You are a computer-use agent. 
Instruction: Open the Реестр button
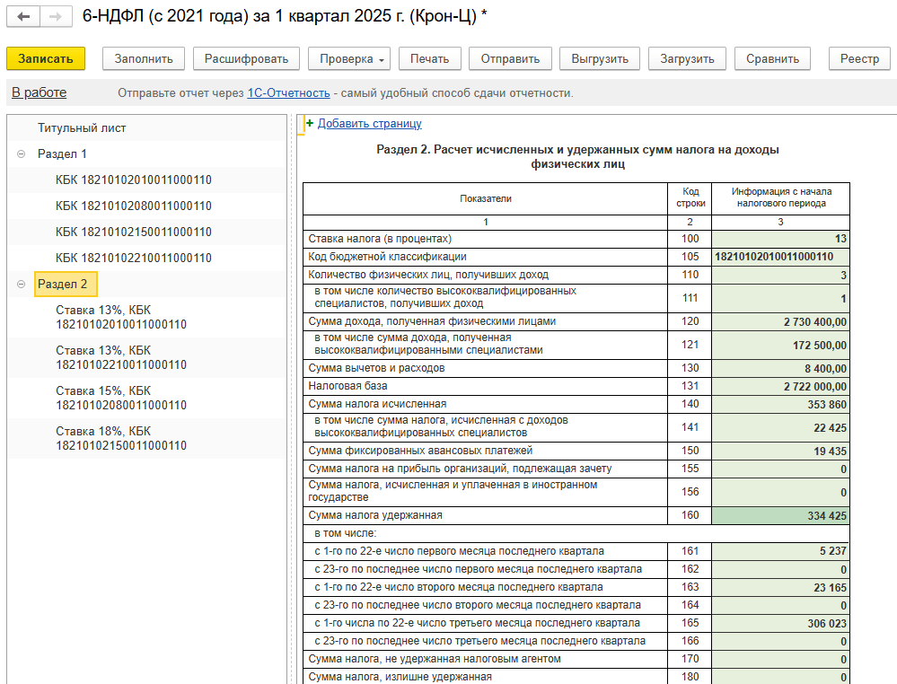(x=859, y=59)
